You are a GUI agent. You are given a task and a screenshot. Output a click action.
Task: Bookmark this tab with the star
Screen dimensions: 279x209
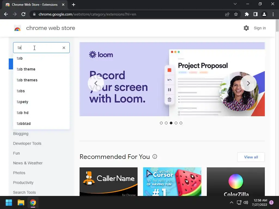tap(236, 14)
